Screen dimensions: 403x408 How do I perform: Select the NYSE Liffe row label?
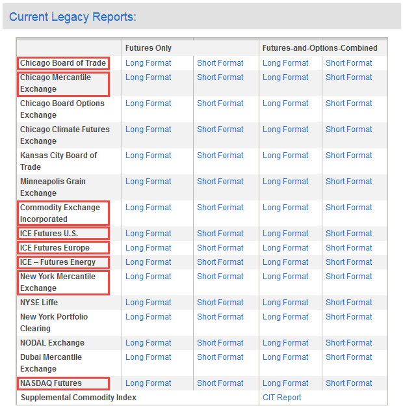click(x=39, y=303)
